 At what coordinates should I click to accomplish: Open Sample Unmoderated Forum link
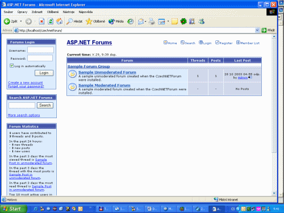pyautogui.click(x=107, y=72)
